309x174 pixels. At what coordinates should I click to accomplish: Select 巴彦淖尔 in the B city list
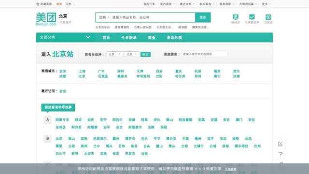click(100, 139)
